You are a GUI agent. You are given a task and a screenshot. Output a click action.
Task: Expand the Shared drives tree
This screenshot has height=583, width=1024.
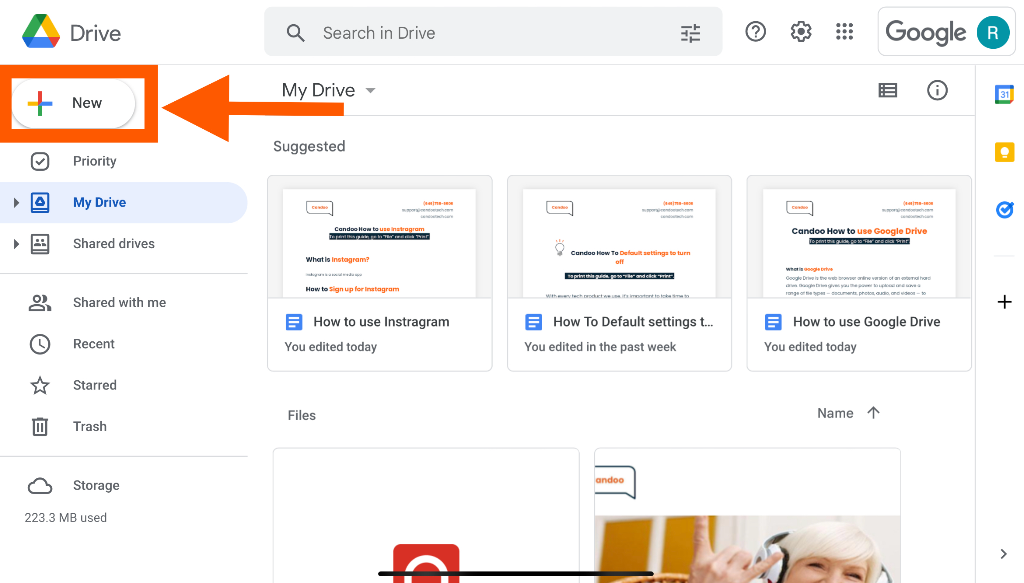point(16,244)
